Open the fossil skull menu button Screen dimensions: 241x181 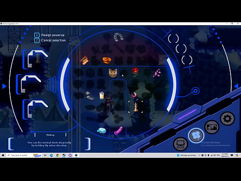pyautogui.click(x=212, y=127)
